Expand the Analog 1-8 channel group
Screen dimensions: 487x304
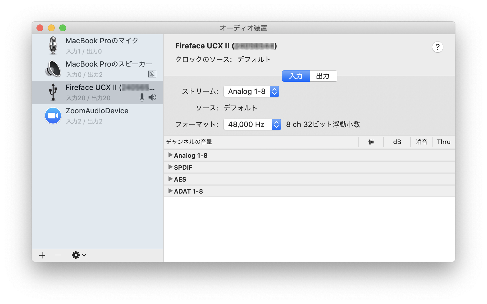(x=170, y=155)
